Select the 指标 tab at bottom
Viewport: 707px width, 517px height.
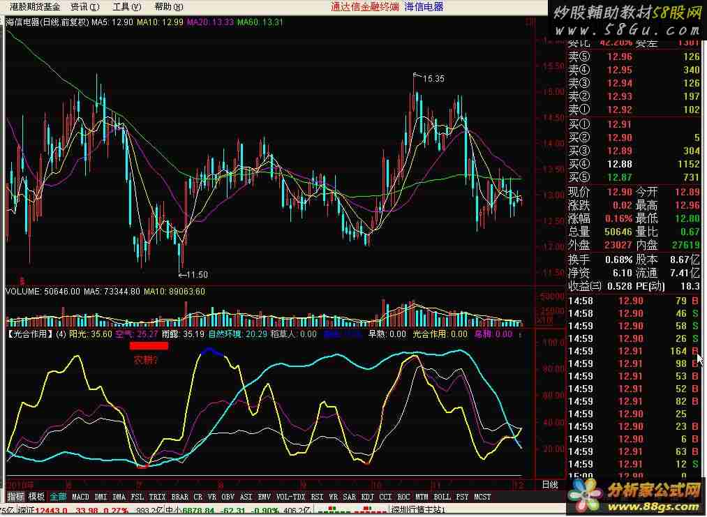(x=16, y=497)
